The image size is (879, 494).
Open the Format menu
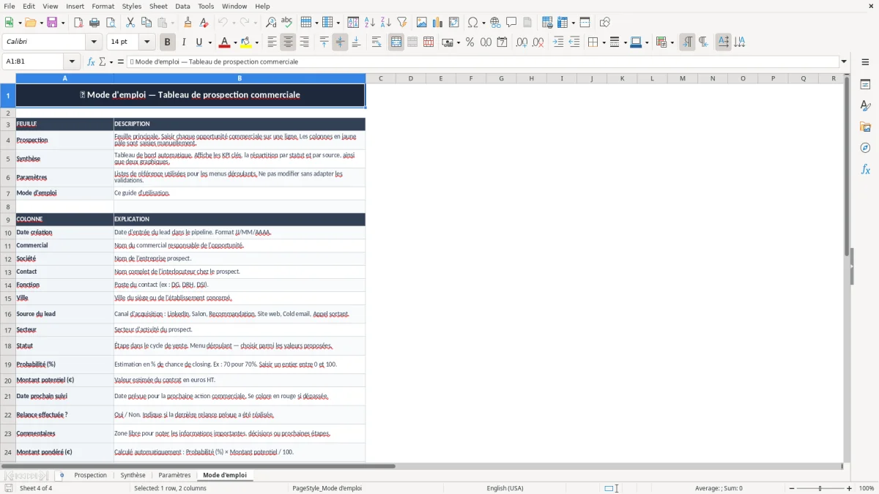[x=103, y=6]
